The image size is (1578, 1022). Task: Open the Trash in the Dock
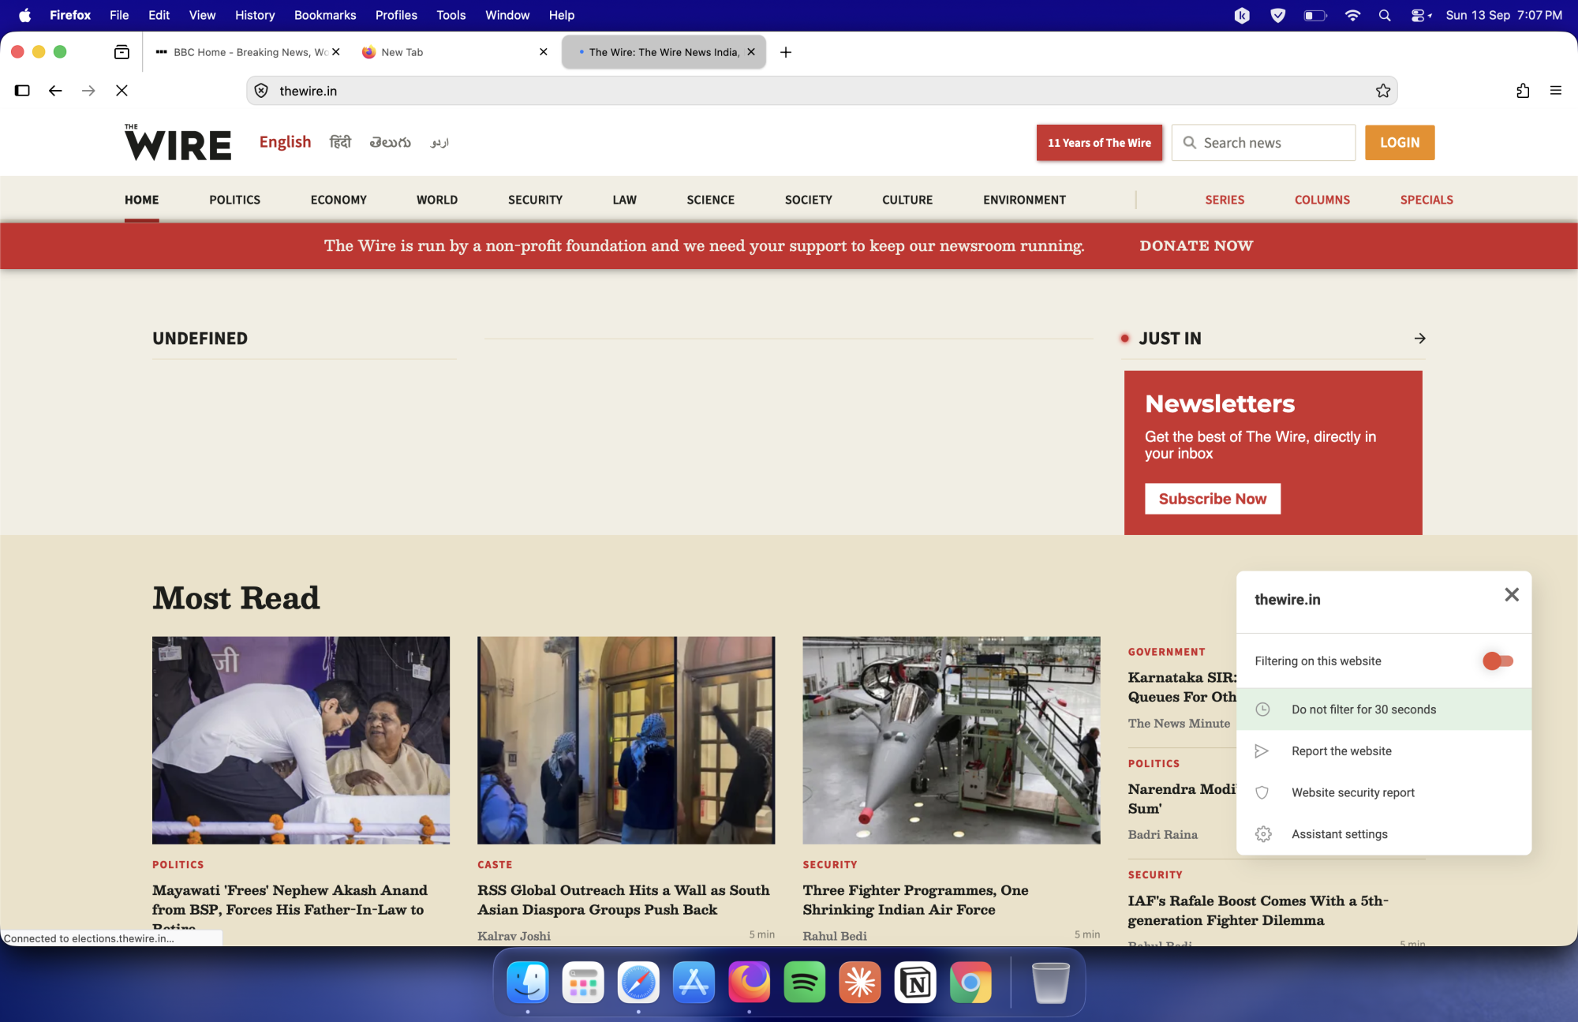coord(1051,983)
